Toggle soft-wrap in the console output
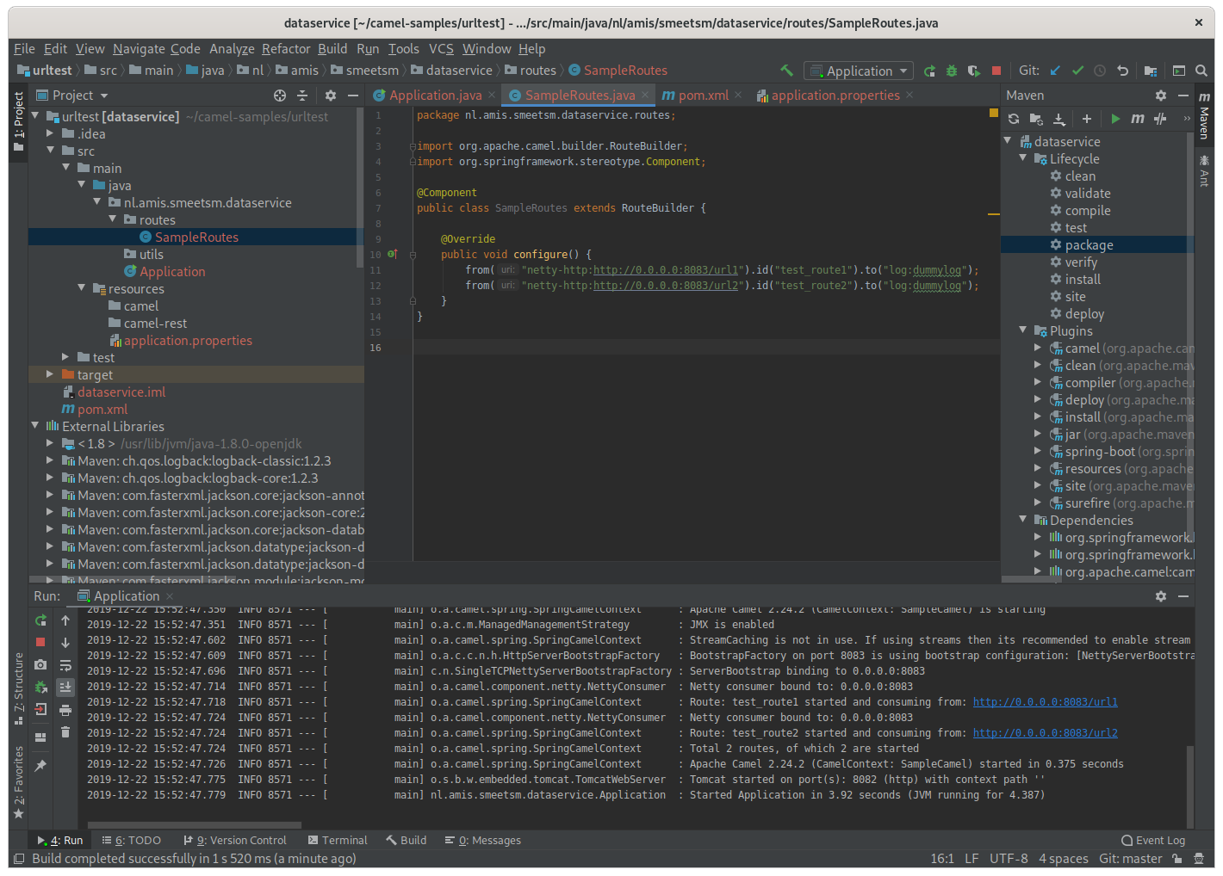Screen dimensions: 1223x876 pos(65,664)
